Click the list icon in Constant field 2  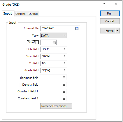click(x=64, y=99)
